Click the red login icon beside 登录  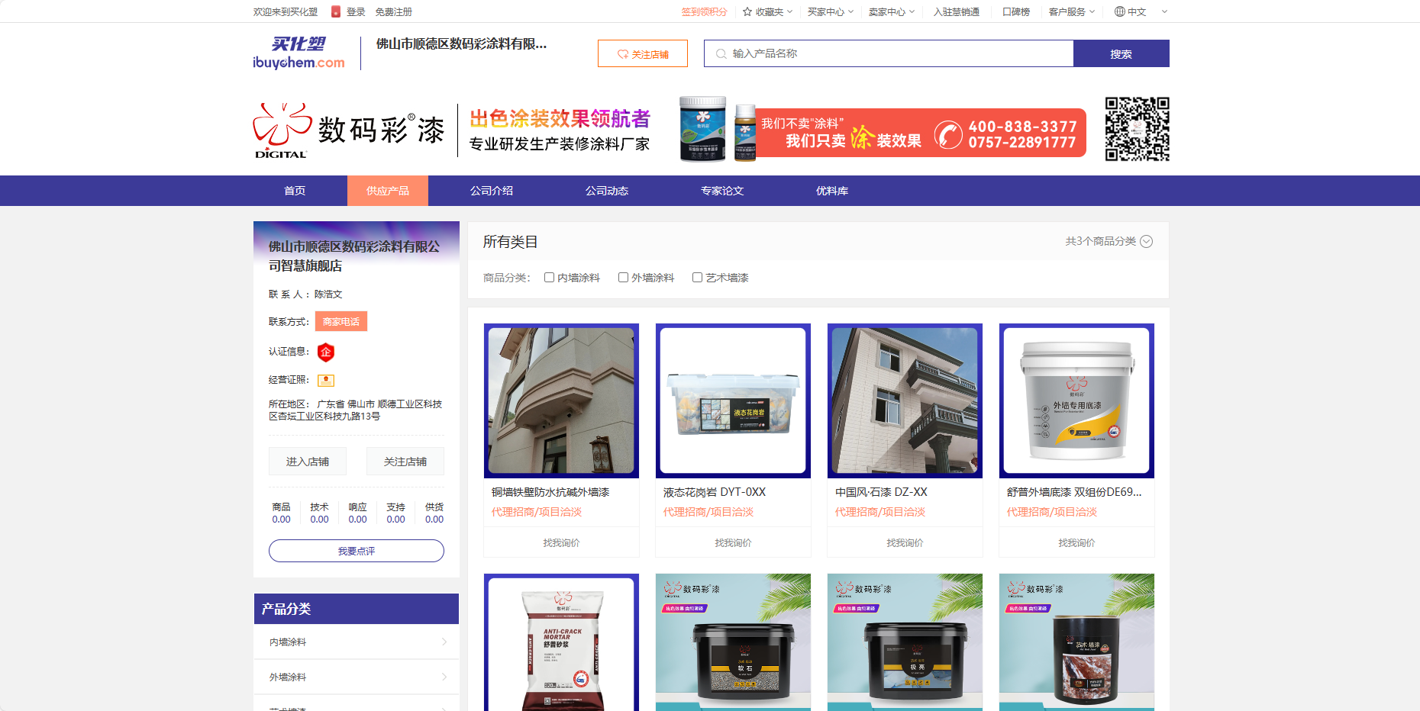click(x=335, y=11)
